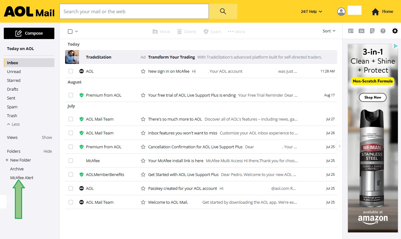401x239 pixels.
Task: Select the Aug 17 Premium from AOL checkbox
Action: click(71, 95)
